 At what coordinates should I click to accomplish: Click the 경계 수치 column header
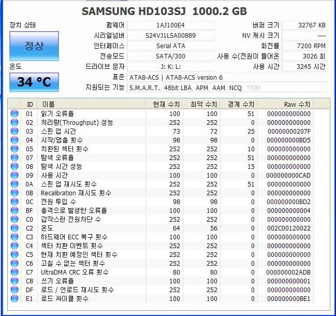(239, 105)
